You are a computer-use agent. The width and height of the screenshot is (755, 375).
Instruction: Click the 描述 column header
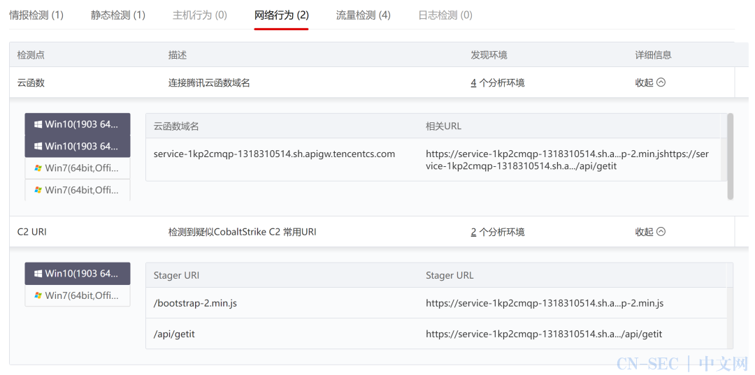[177, 54]
